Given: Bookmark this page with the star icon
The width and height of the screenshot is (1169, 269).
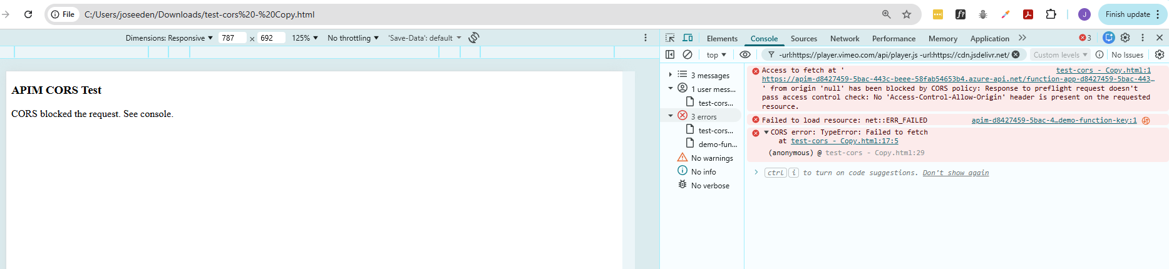Looking at the screenshot, I should click(907, 14).
